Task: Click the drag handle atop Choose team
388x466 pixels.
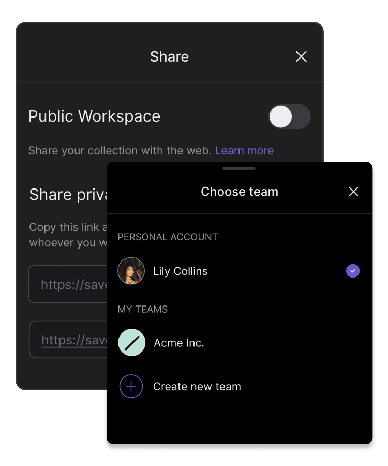Action: point(239,168)
